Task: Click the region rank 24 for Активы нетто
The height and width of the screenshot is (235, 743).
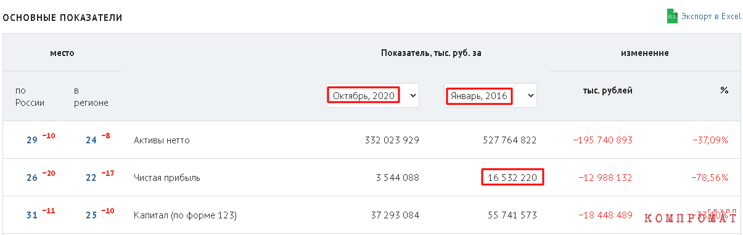Action: pos(91,140)
